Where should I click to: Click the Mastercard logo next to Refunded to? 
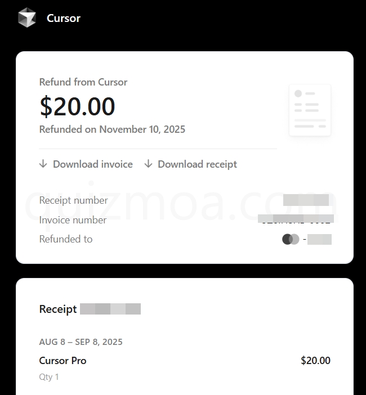tap(291, 239)
